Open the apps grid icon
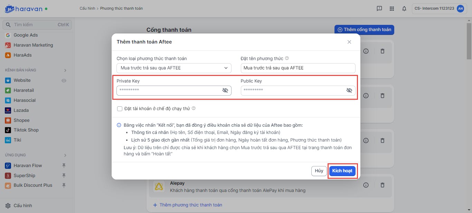The height and width of the screenshot is (213, 472). 391,9
